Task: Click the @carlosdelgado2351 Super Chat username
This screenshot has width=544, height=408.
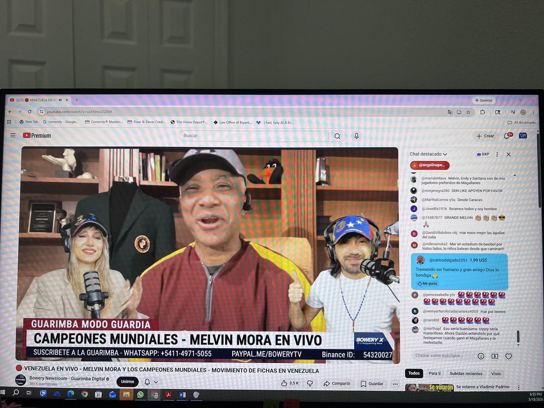Action: pos(447,260)
